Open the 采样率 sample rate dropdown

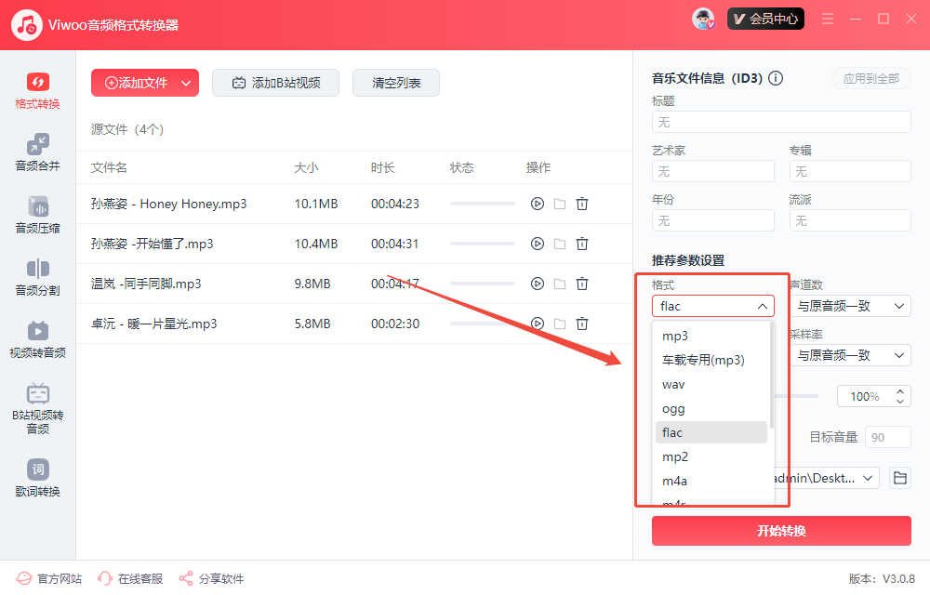coord(849,355)
